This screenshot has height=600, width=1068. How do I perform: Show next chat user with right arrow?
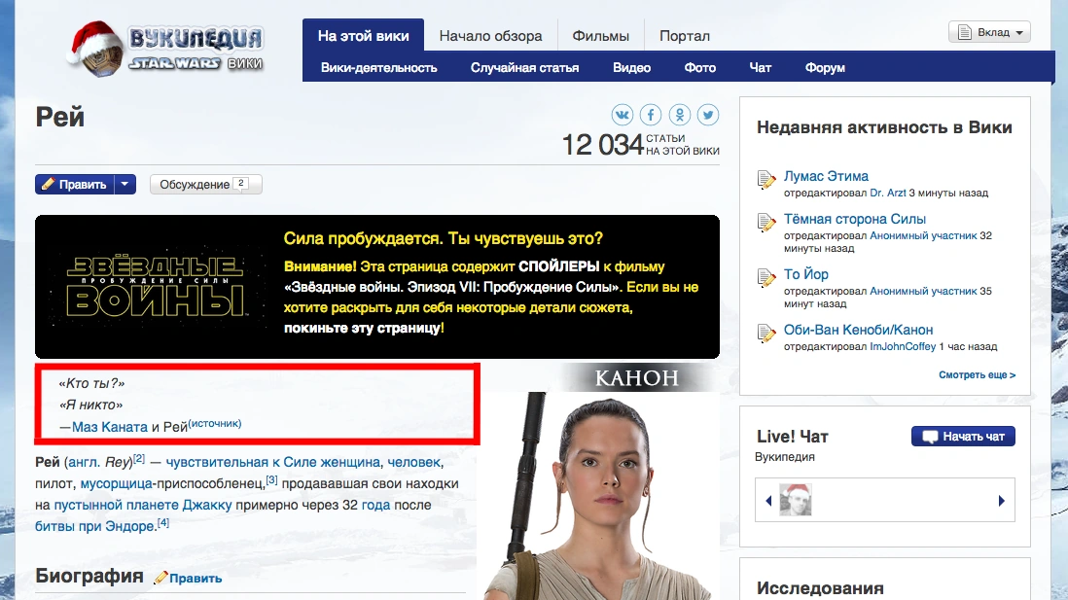click(1001, 501)
